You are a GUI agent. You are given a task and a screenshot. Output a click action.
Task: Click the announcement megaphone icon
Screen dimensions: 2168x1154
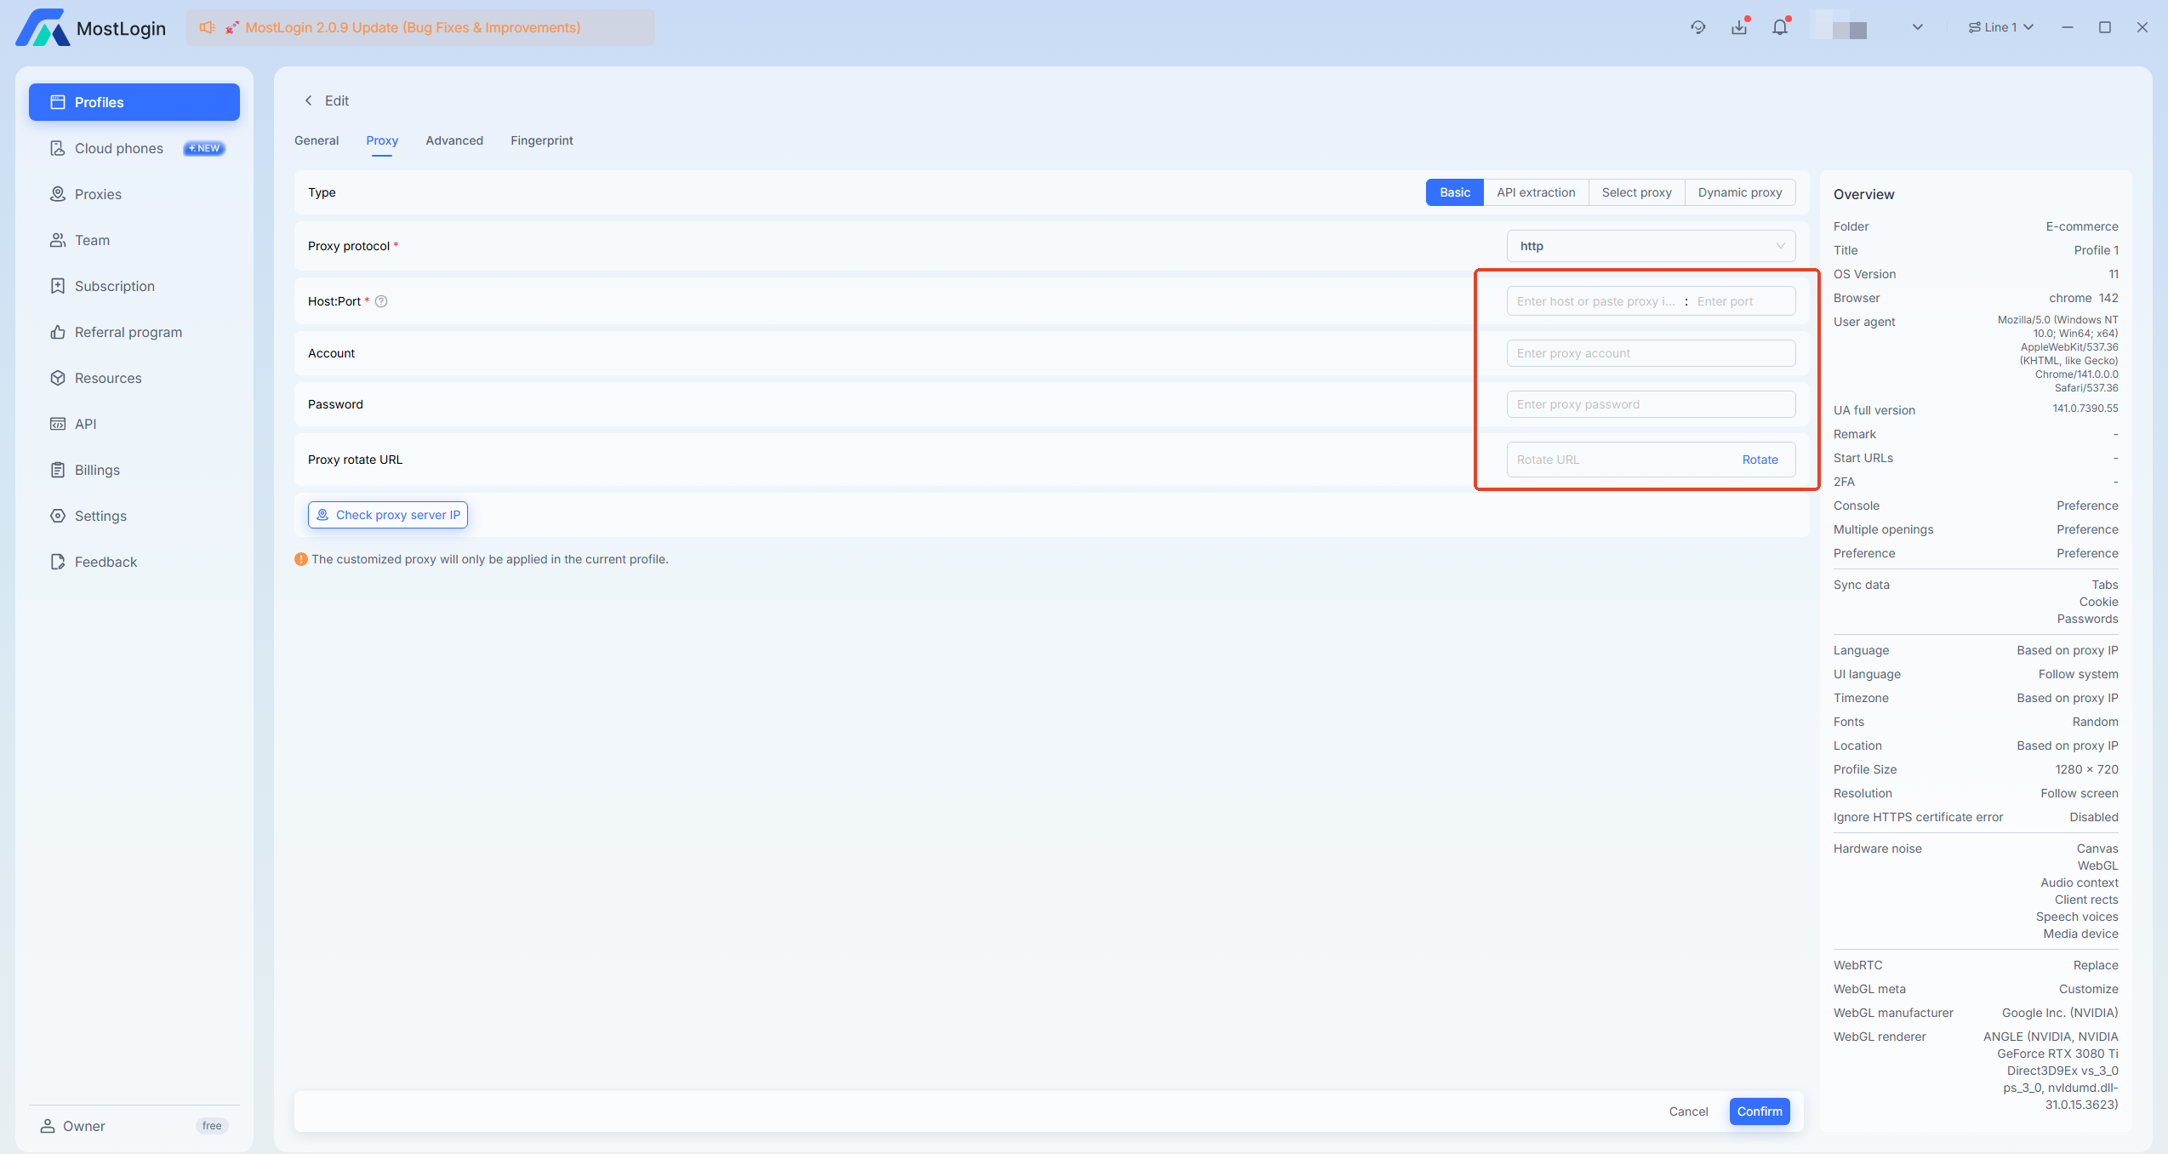[207, 27]
